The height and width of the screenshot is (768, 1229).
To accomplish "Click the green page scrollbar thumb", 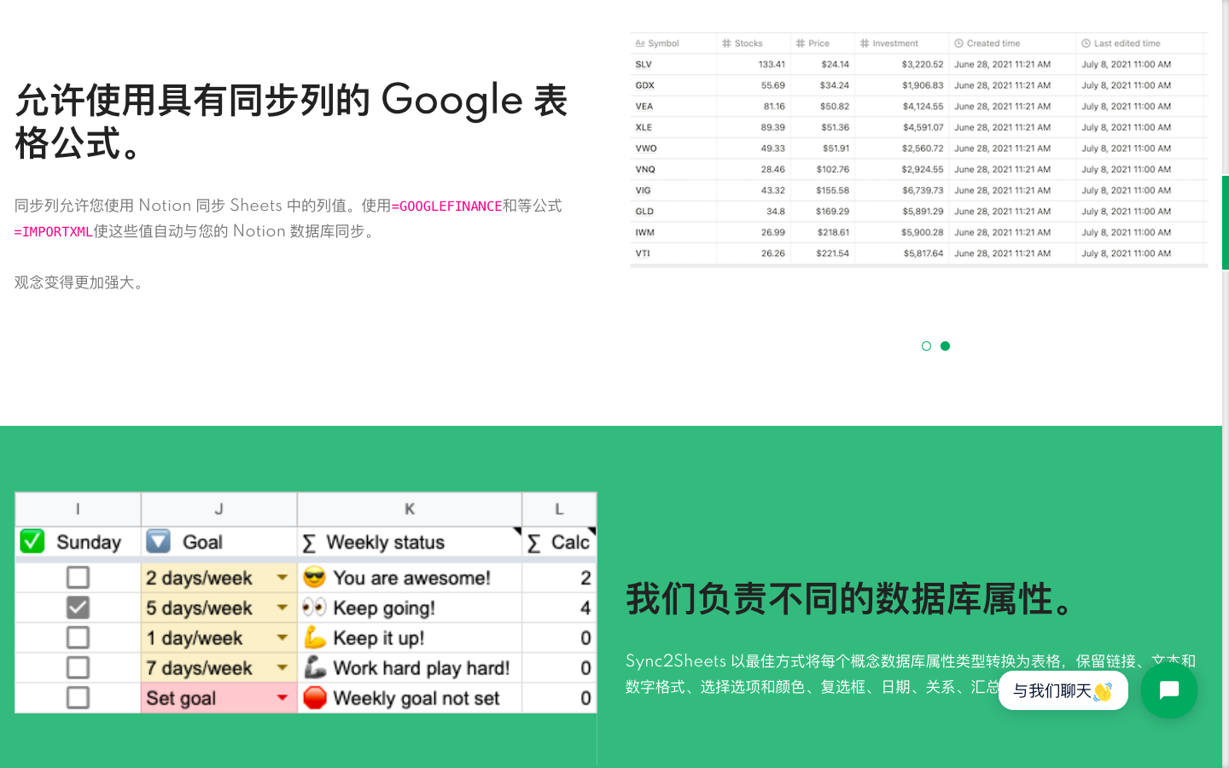I will click(x=1225, y=222).
